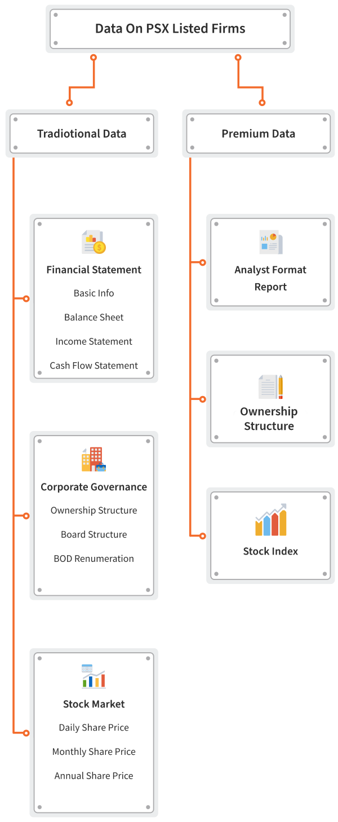Open the Balance Sheet link
Viewport: 338px width, 822px height.
[94, 317]
